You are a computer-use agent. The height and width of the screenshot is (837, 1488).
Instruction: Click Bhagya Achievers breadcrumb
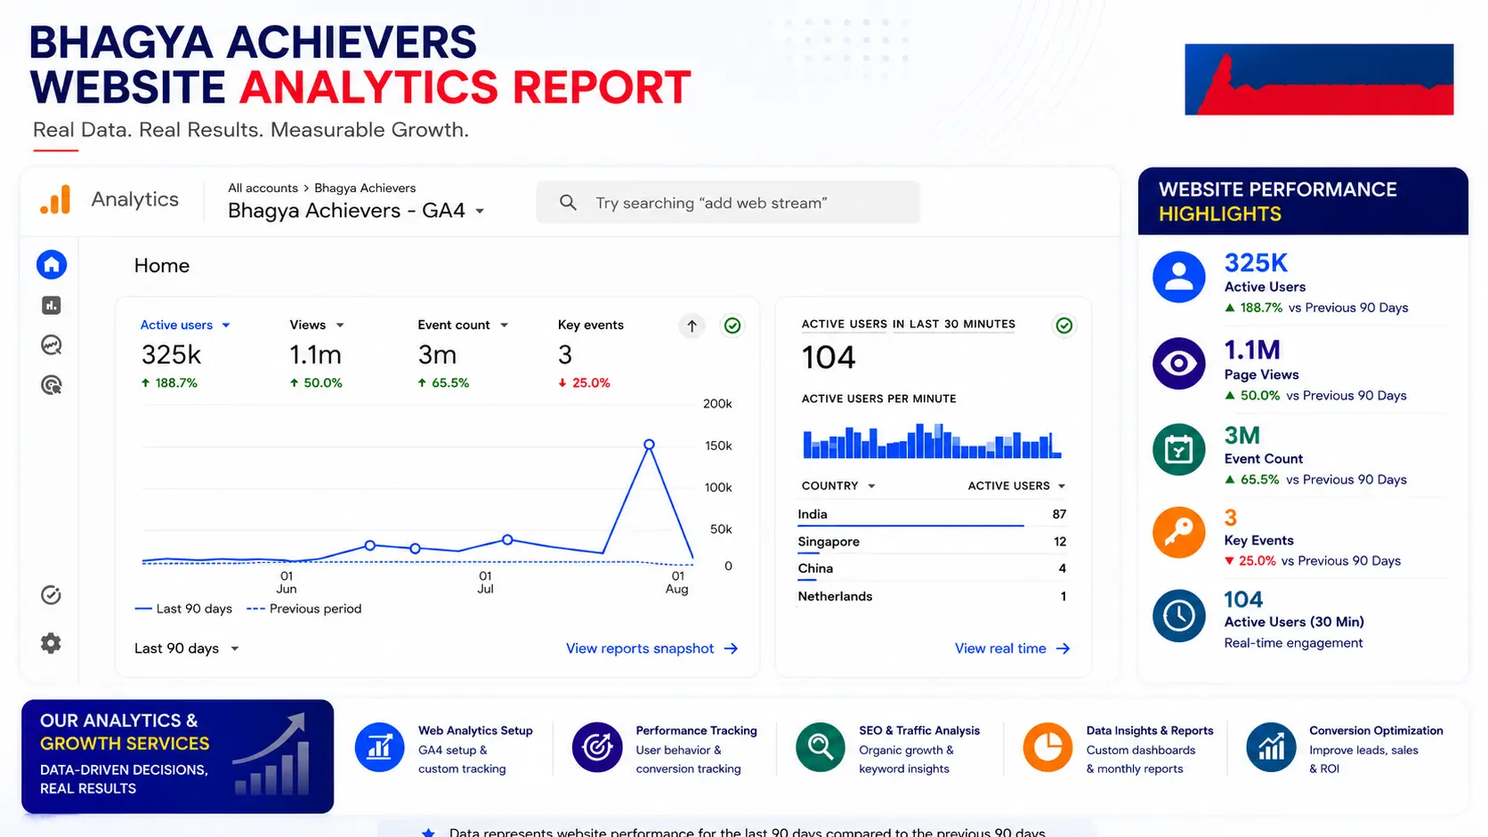(x=365, y=188)
